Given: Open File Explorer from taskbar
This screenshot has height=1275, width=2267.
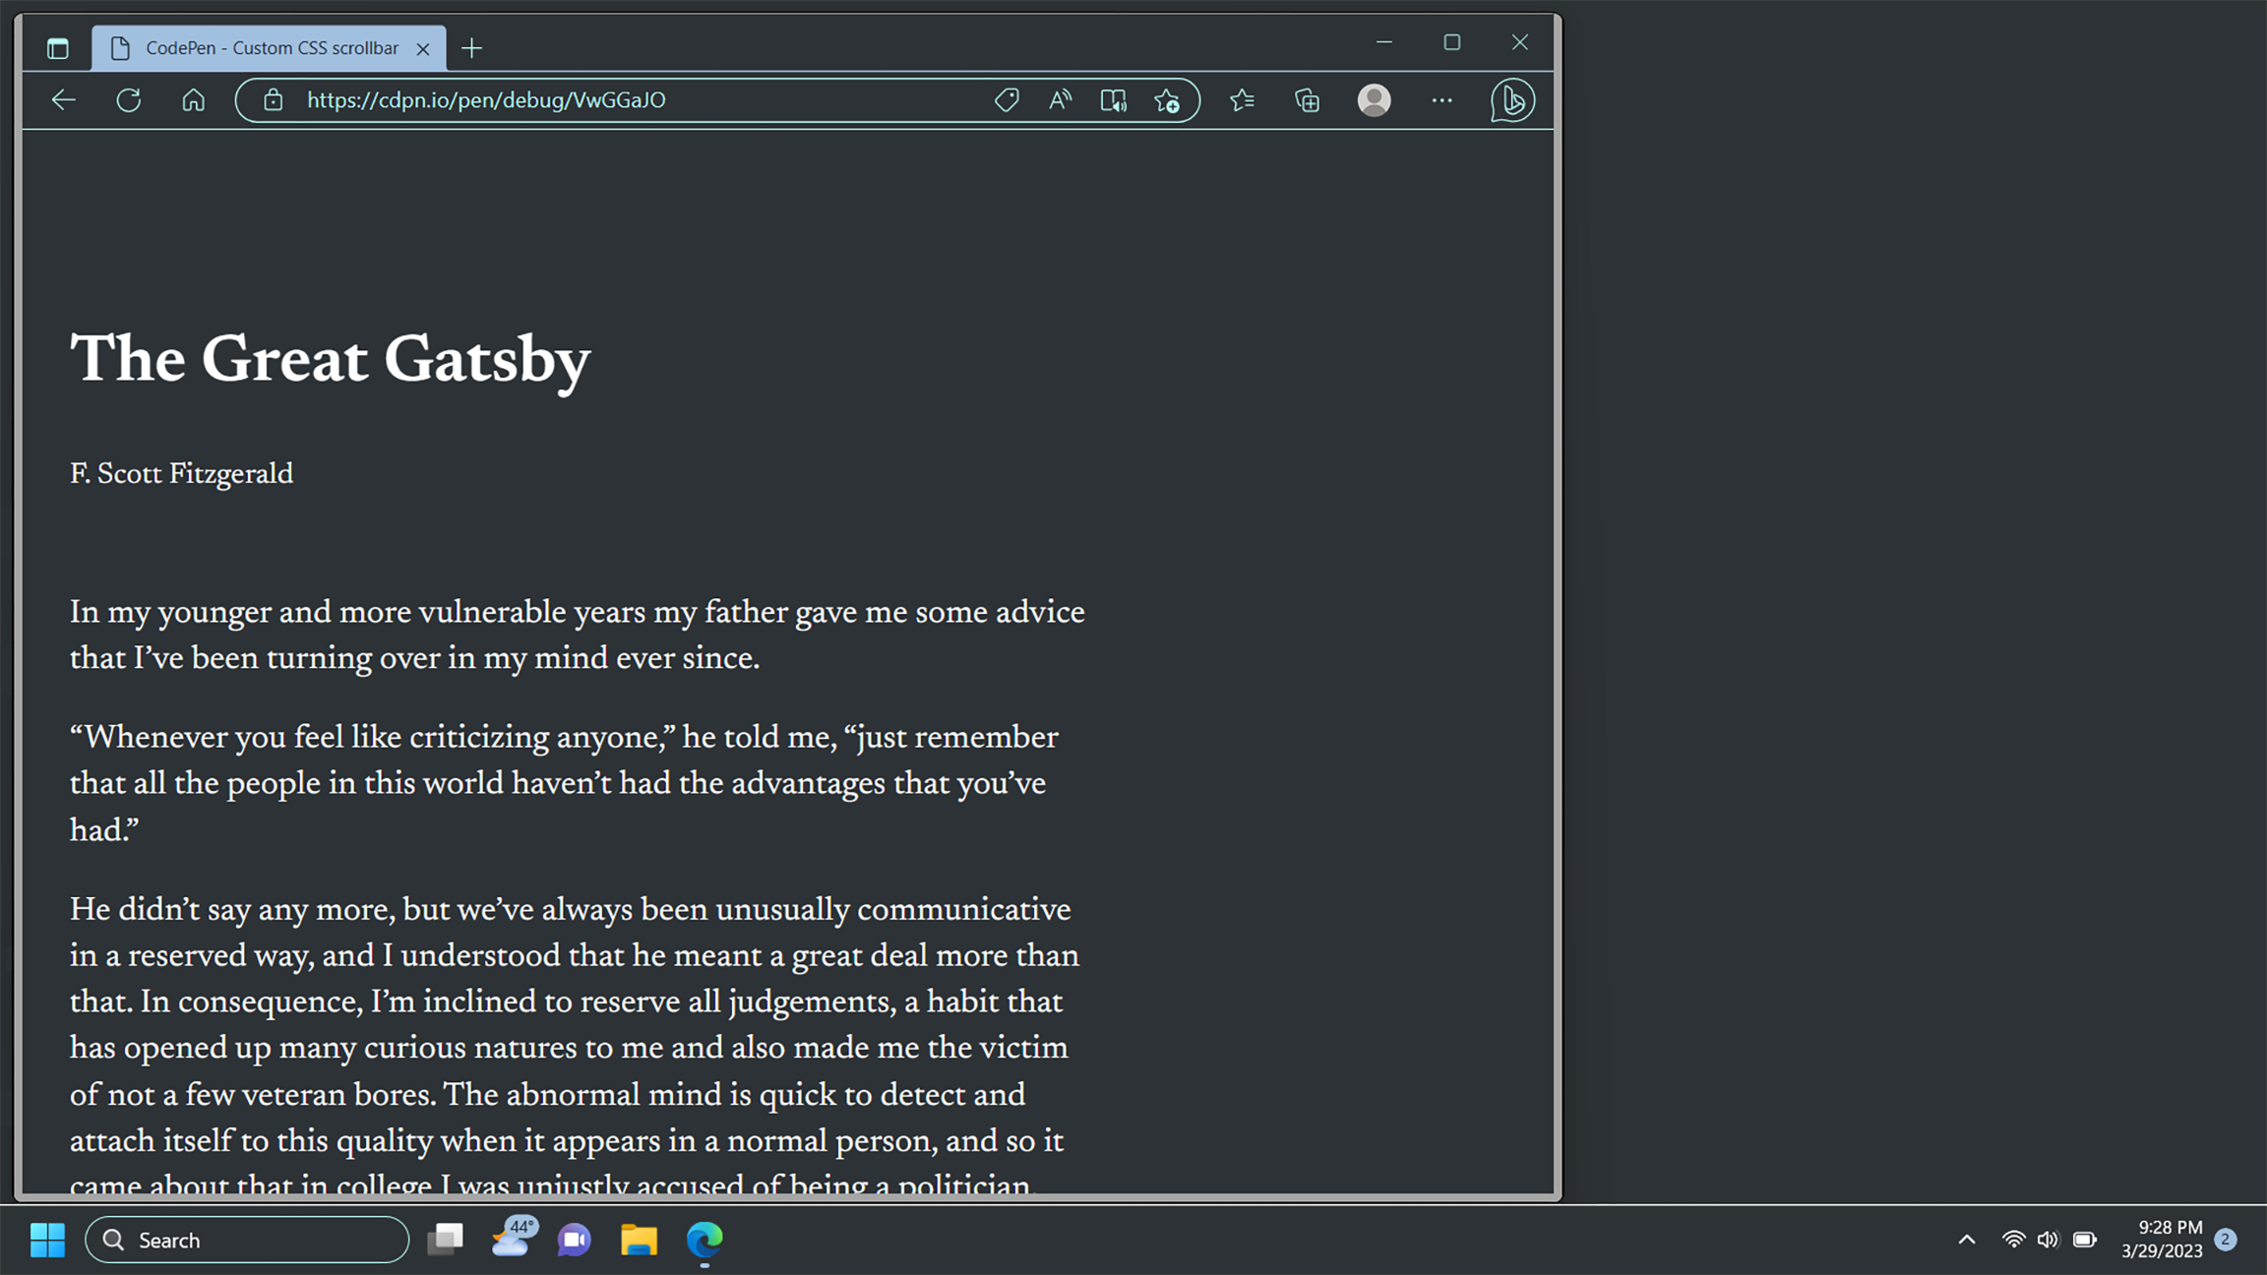Looking at the screenshot, I should click(x=640, y=1240).
